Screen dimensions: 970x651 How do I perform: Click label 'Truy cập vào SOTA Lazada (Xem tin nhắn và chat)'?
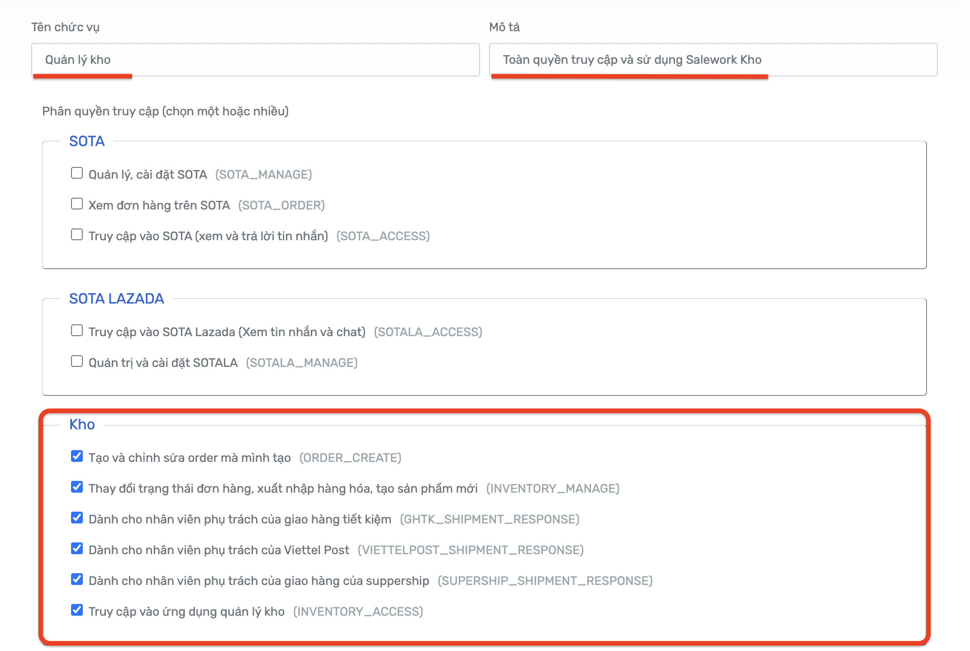pos(227,332)
